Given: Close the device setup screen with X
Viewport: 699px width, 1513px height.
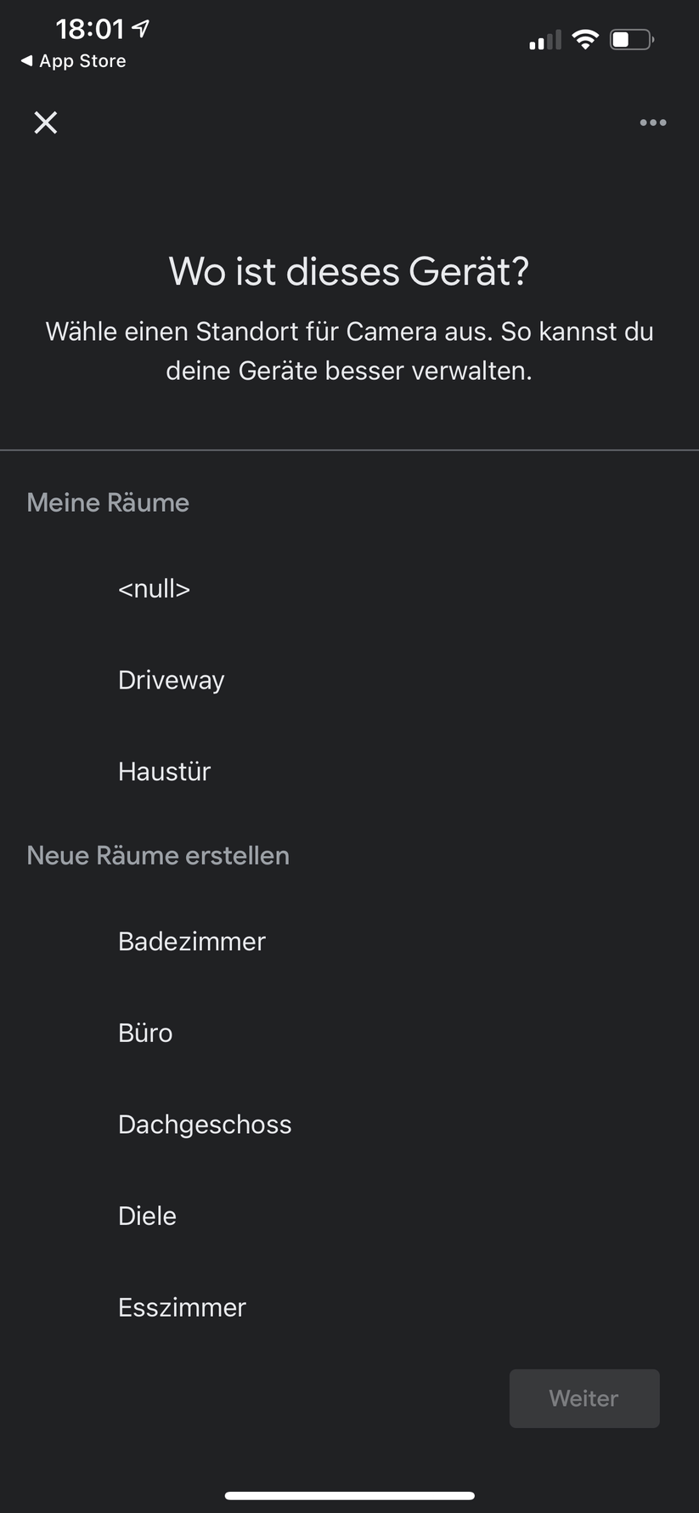Looking at the screenshot, I should tap(45, 122).
